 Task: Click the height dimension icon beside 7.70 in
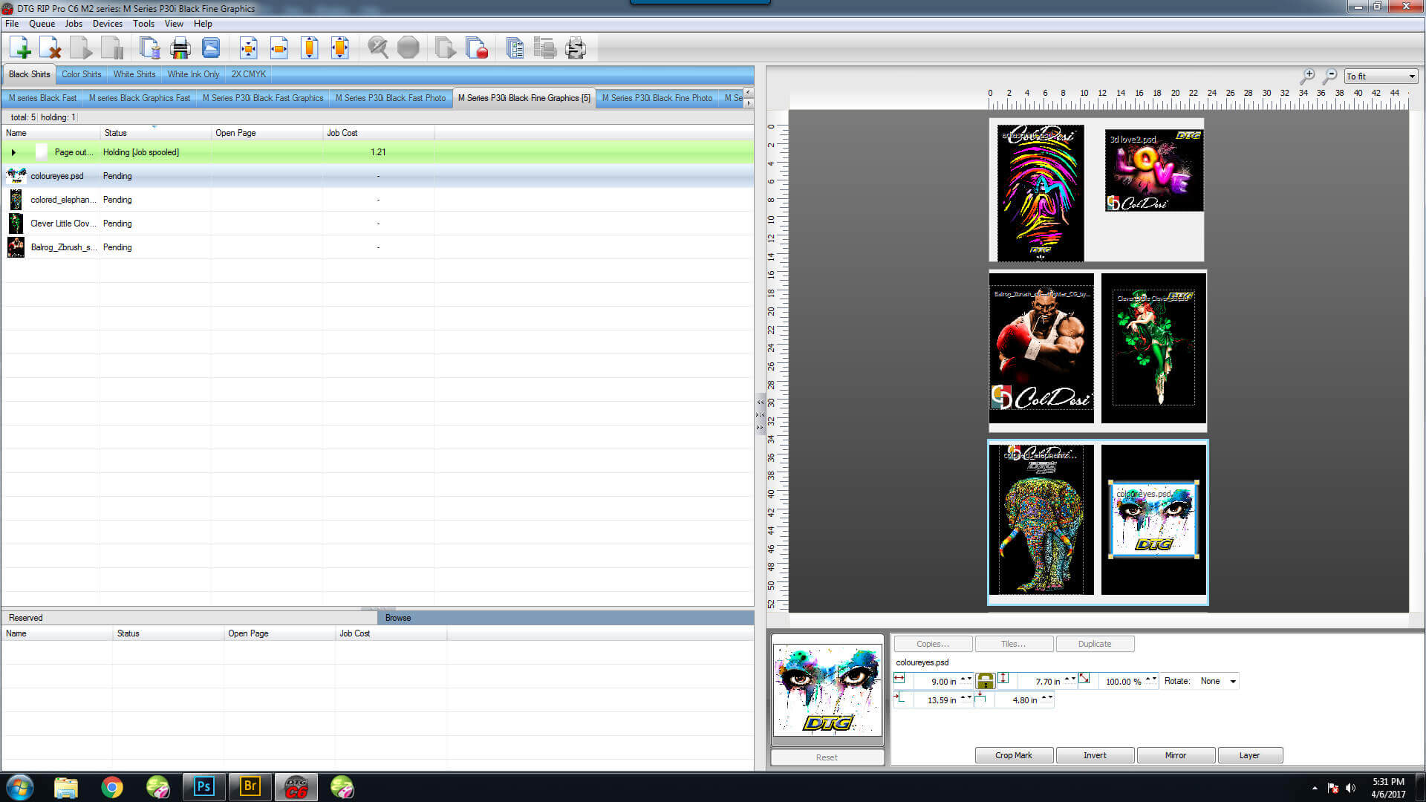coord(1003,678)
